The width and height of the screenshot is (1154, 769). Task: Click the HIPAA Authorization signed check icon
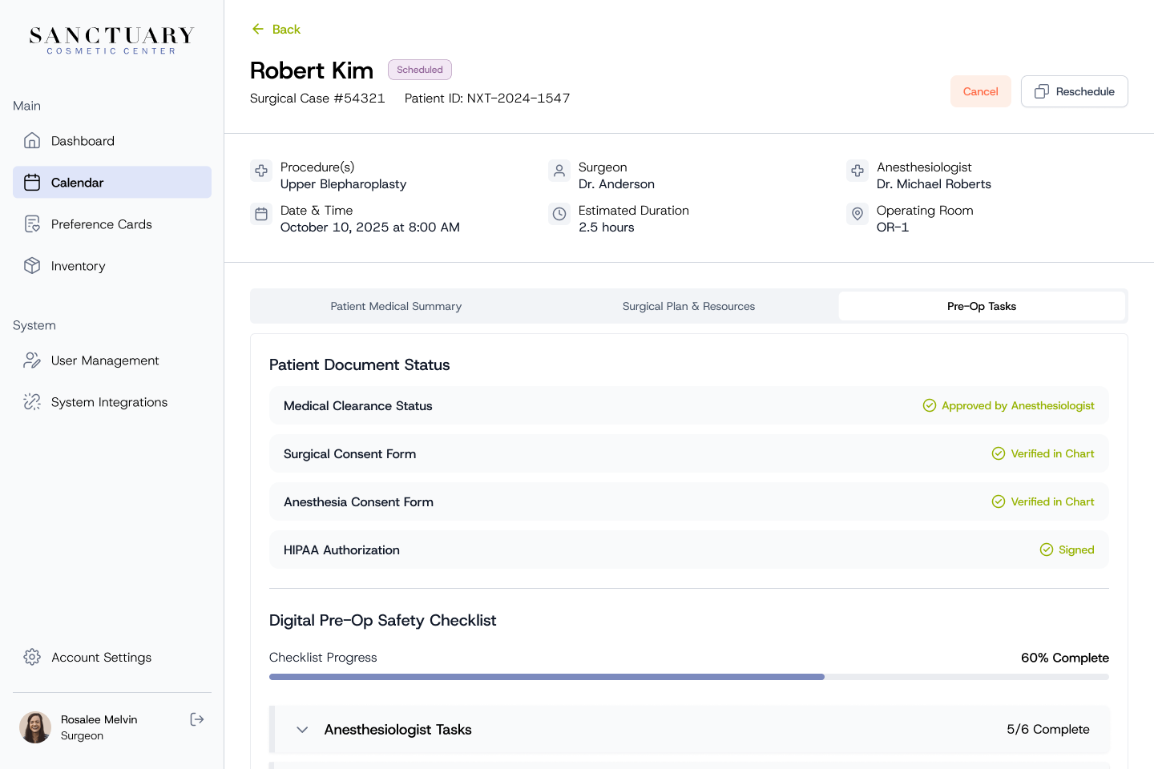pos(1047,550)
